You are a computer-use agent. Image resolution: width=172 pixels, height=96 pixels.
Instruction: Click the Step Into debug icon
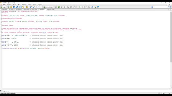68,7
